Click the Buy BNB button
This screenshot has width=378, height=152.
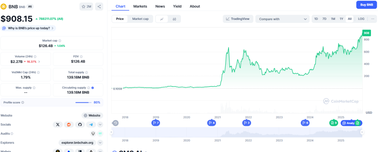(x=367, y=4)
